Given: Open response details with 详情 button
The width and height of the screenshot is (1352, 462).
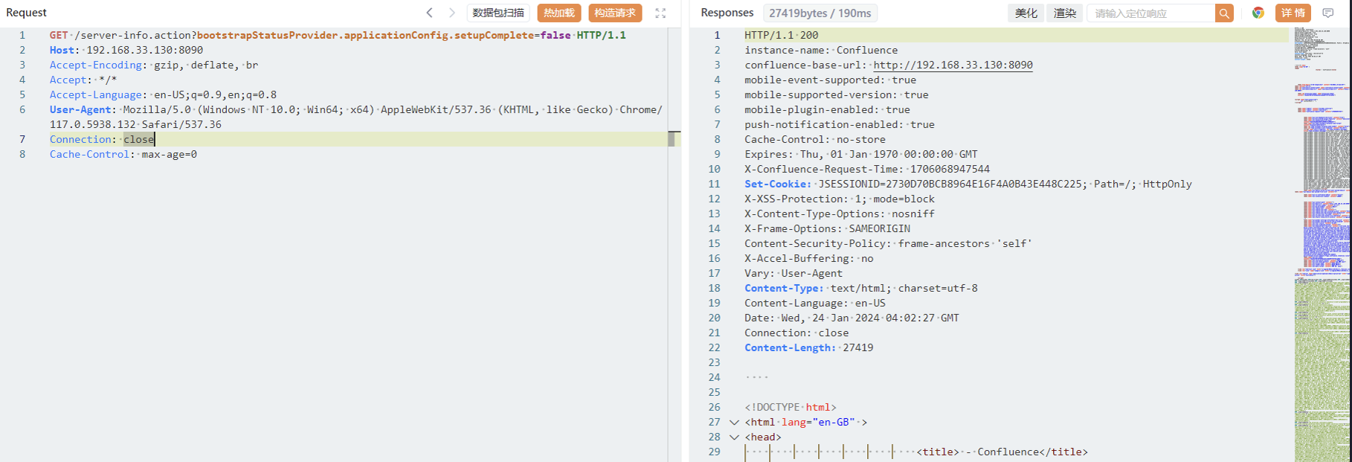Looking at the screenshot, I should pyautogui.click(x=1293, y=13).
